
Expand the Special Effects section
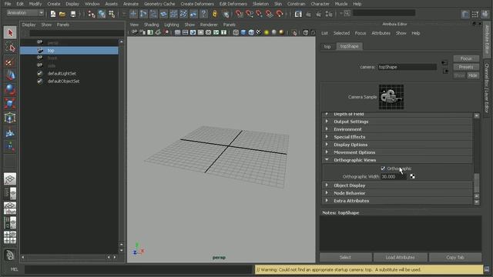(397, 137)
